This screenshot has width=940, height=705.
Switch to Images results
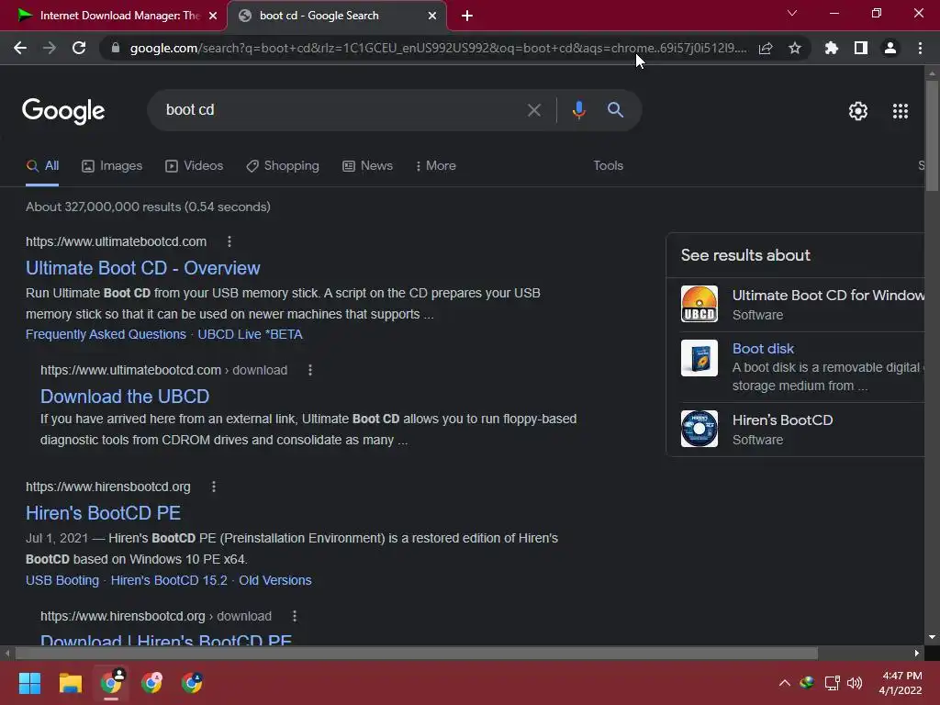[x=112, y=166]
